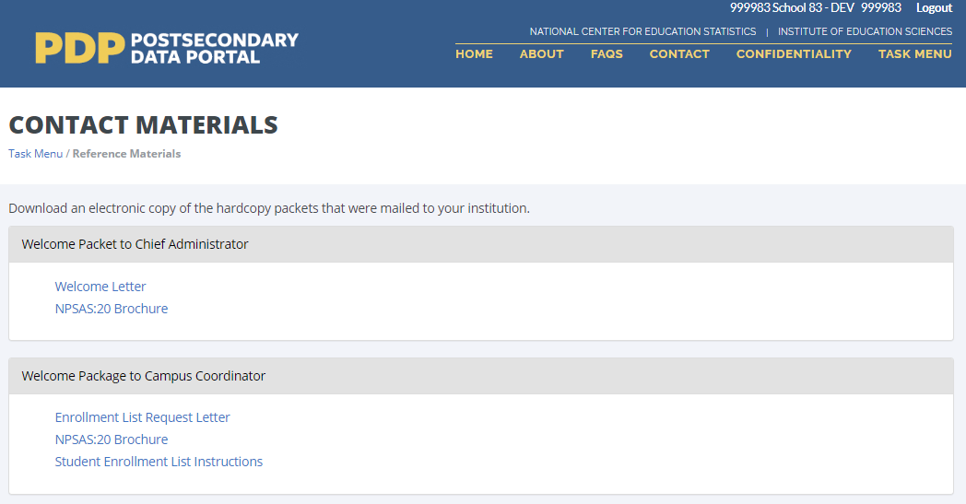The height and width of the screenshot is (504, 966).
Task: Open the Student Enrollment List Instructions
Action: pos(159,462)
